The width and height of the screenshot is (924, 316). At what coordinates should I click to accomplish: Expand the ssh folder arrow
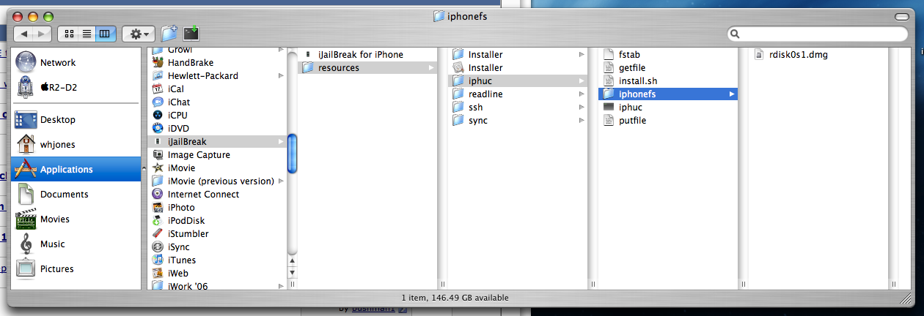coord(582,108)
